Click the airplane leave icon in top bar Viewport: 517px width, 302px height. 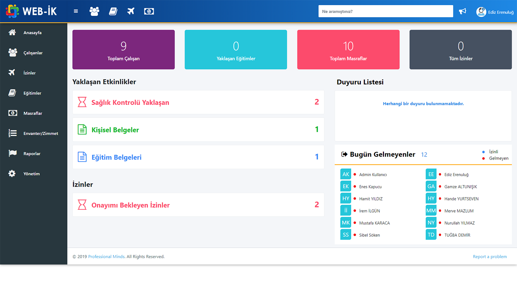(x=131, y=11)
